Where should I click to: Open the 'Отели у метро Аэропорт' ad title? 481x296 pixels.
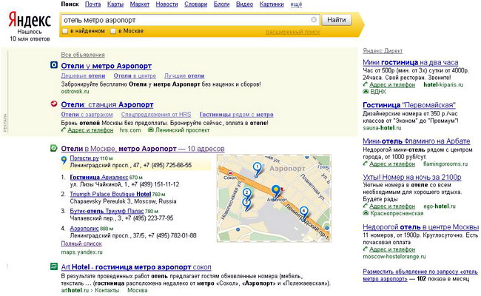click(x=106, y=66)
